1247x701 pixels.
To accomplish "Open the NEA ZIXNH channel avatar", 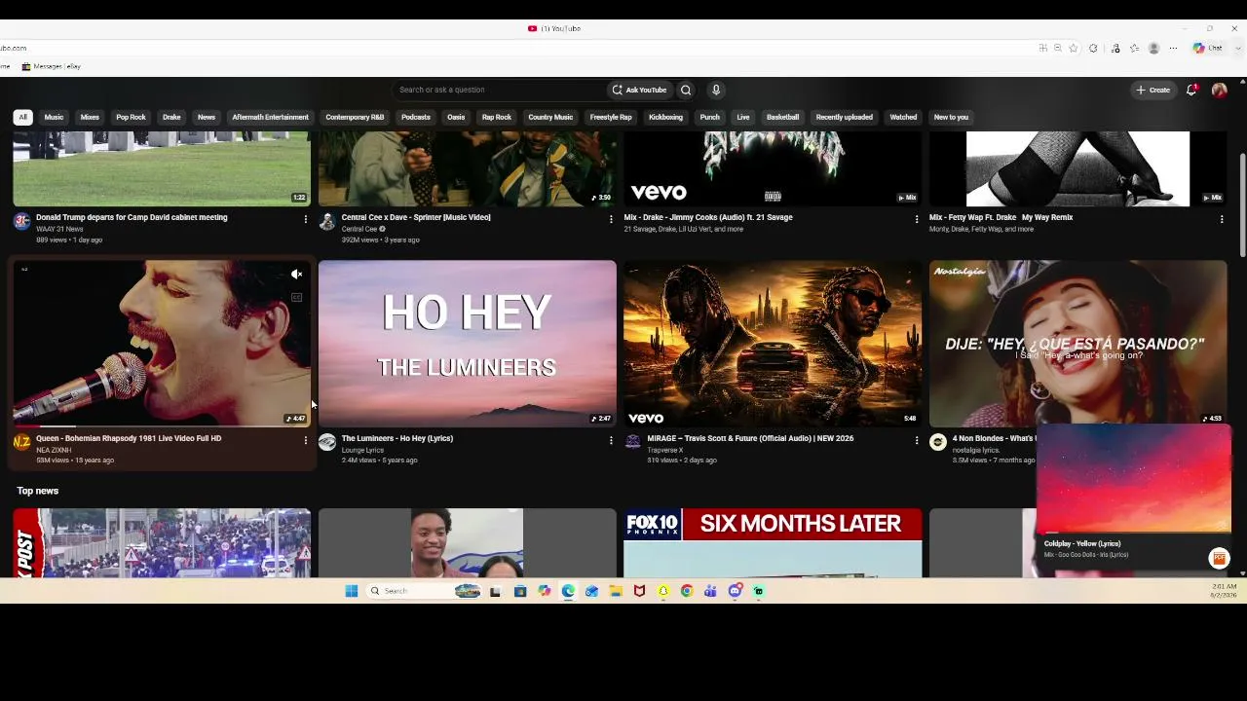I will tap(21, 442).
